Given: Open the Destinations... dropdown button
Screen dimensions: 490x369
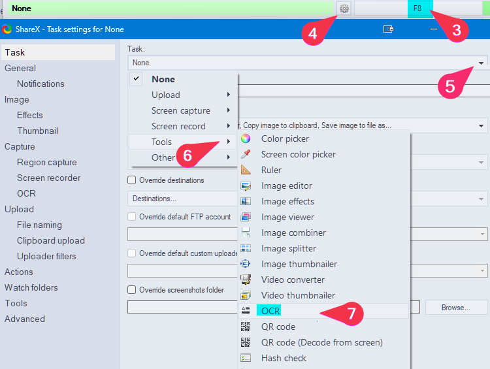Looking at the screenshot, I should tap(308, 199).
